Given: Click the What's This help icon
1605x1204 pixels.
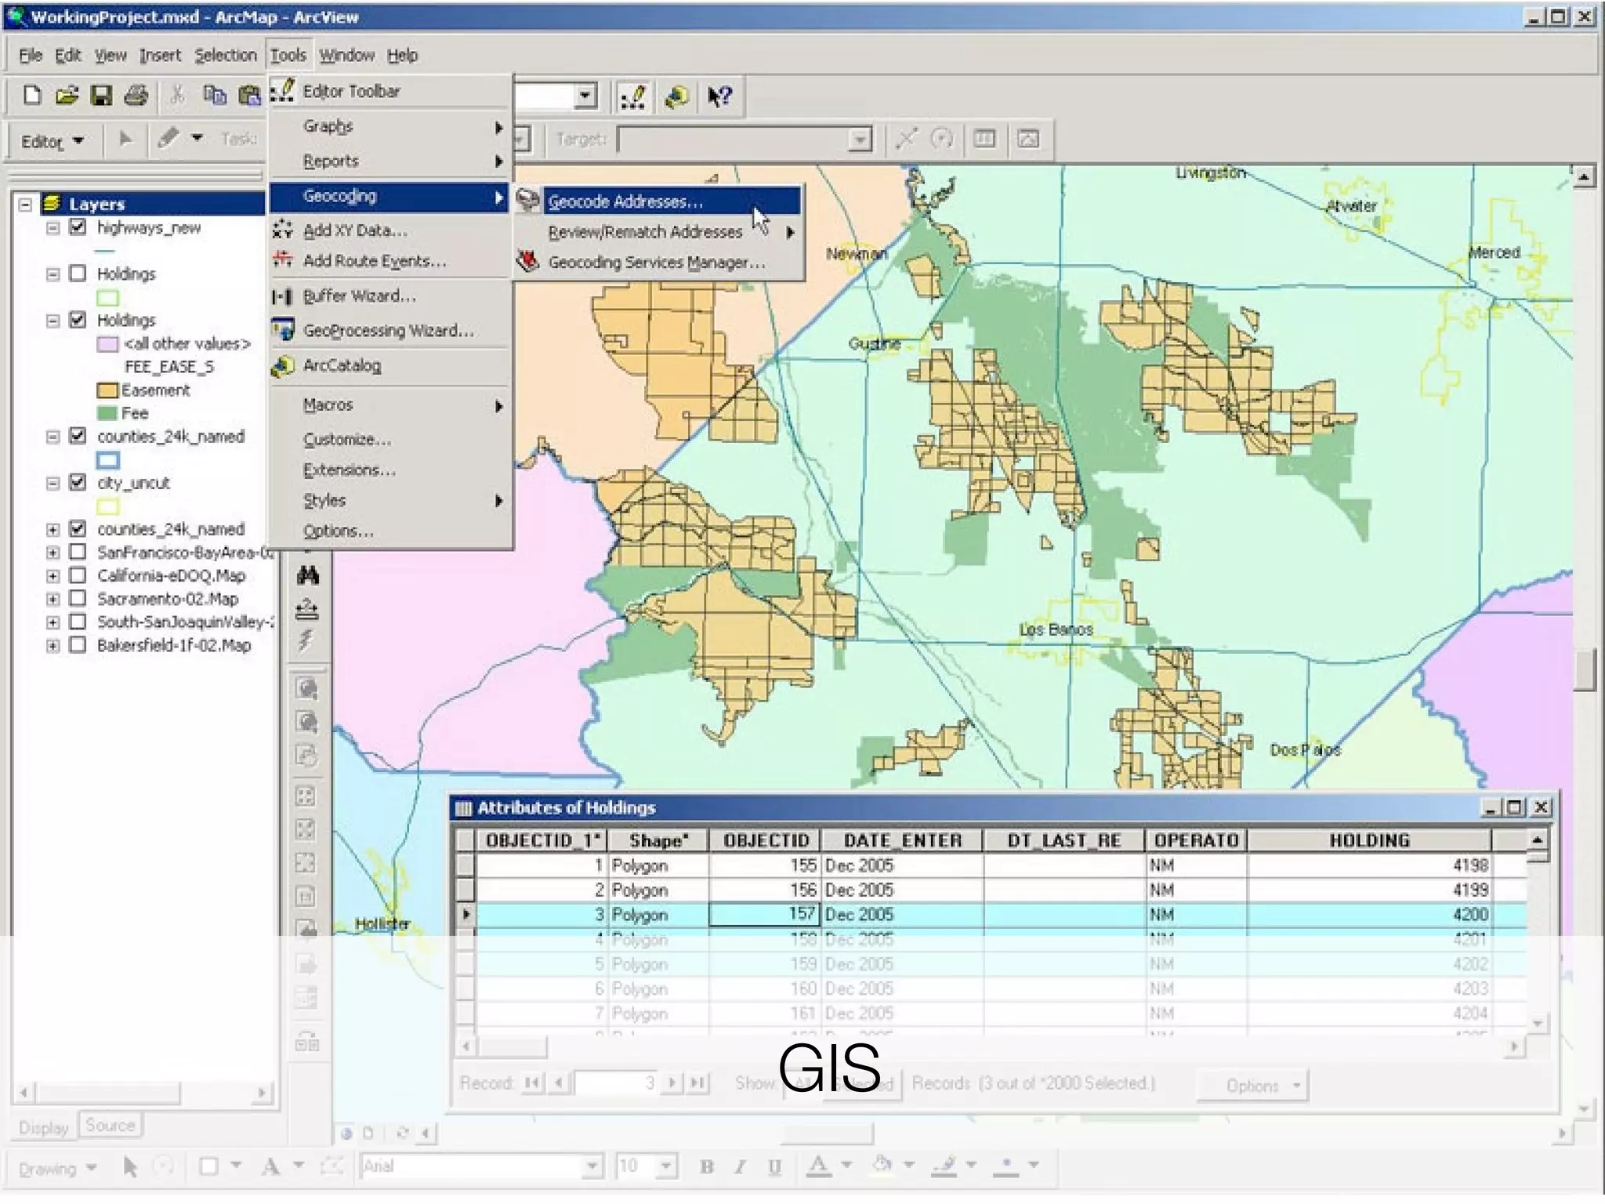Looking at the screenshot, I should pyautogui.click(x=719, y=96).
